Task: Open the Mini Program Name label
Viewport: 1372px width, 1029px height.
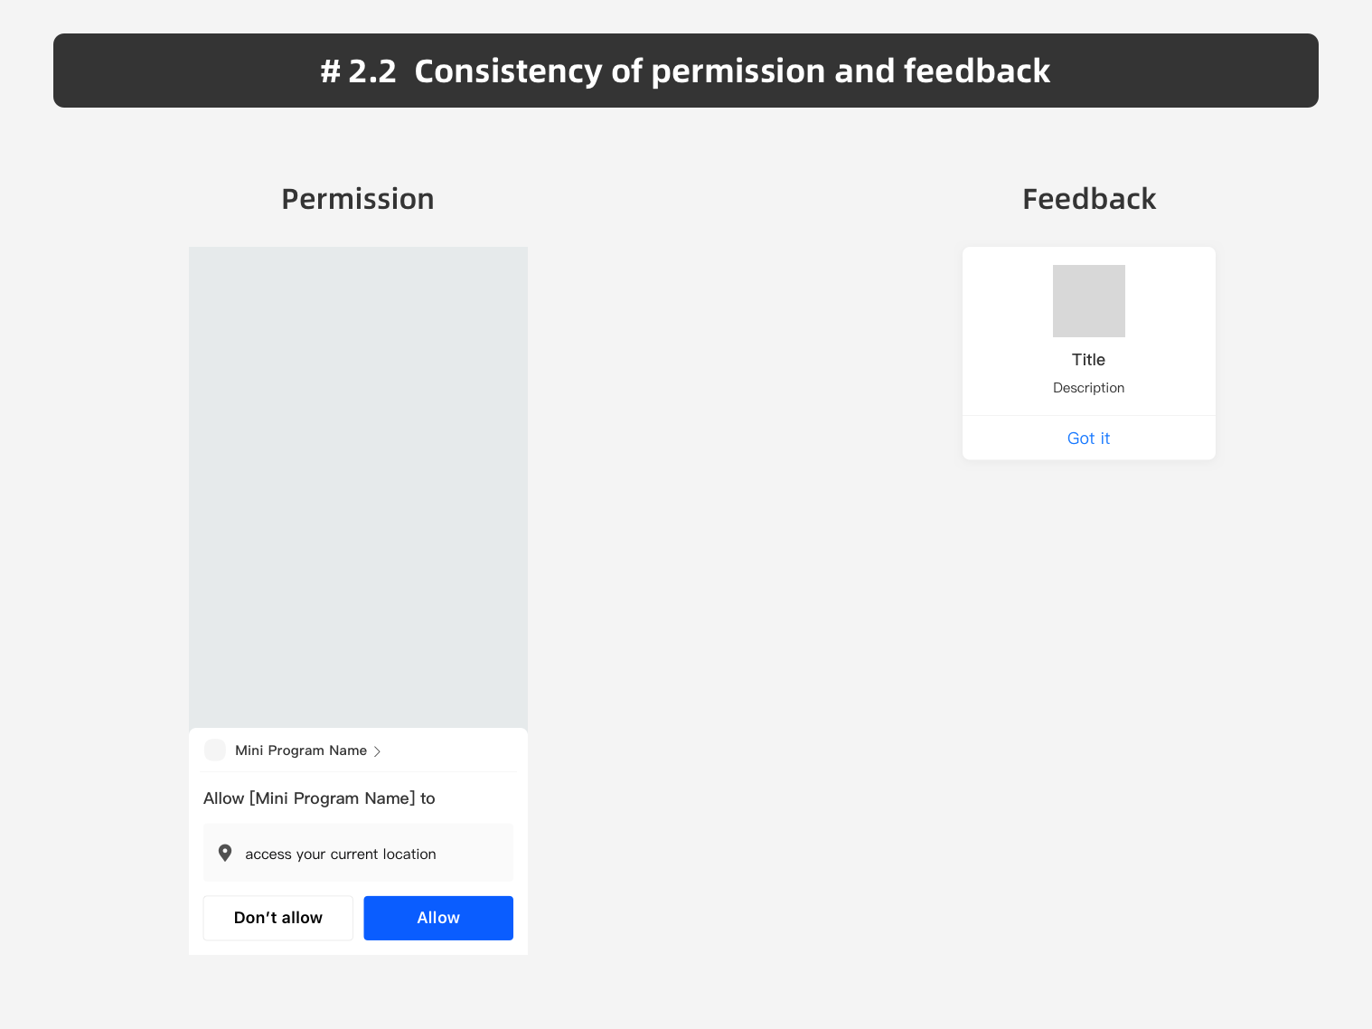Action: 300,751
